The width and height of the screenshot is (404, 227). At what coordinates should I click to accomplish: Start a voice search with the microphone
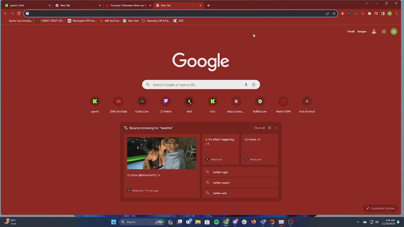click(x=246, y=84)
